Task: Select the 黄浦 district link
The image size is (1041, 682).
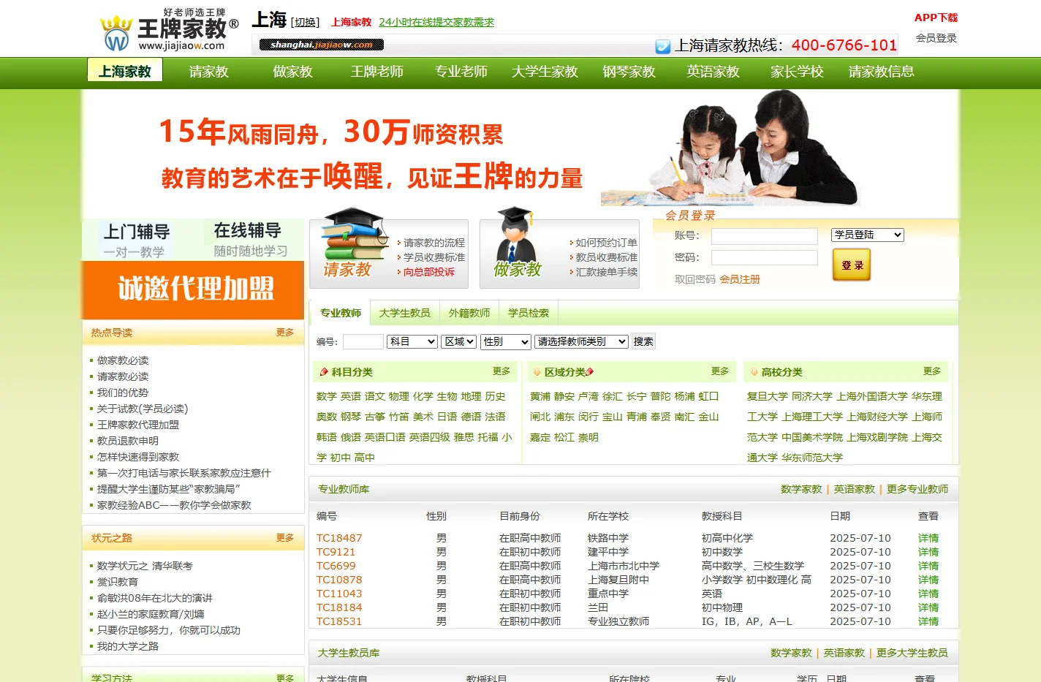Action: coord(540,396)
